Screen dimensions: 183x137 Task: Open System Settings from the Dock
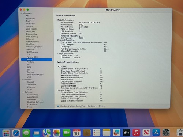(166, 132)
